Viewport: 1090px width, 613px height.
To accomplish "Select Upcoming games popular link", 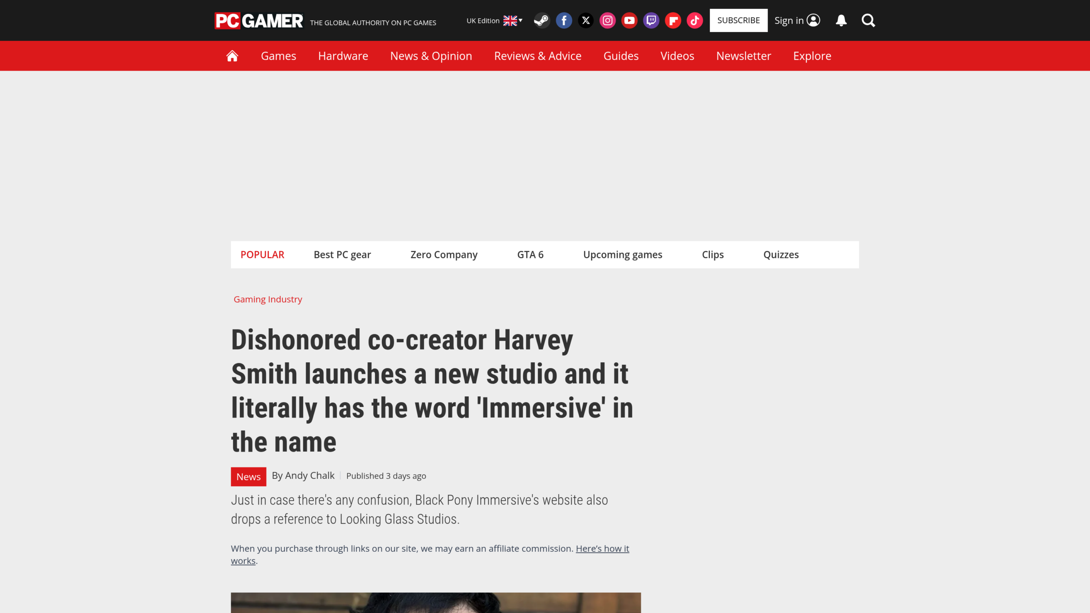I will coord(622,255).
